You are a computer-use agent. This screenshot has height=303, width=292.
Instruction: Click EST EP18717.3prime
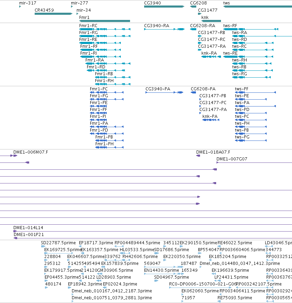96,243
